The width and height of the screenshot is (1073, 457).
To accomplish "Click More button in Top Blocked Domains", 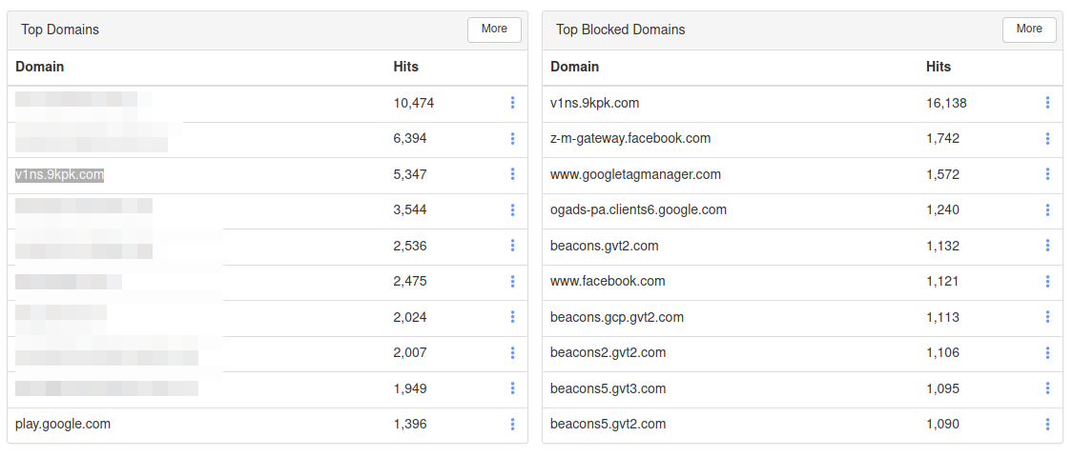I will click(x=1029, y=30).
